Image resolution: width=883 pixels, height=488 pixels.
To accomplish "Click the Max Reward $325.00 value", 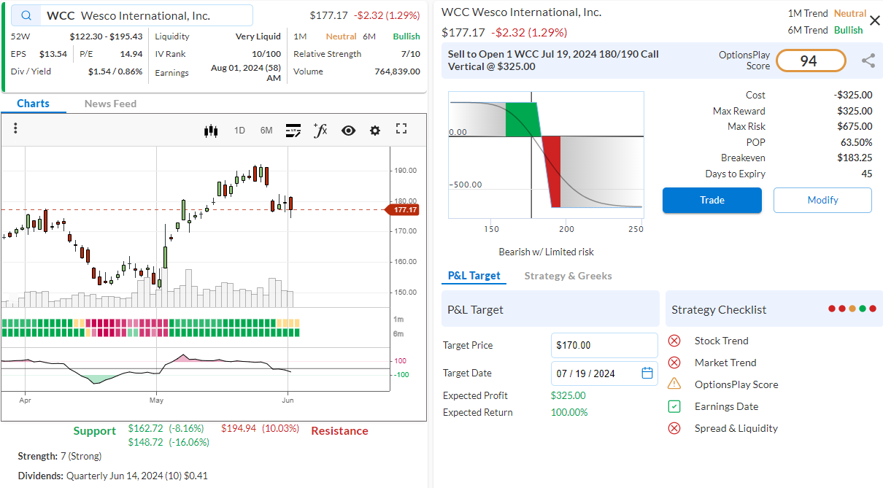I will pyautogui.click(x=855, y=111).
